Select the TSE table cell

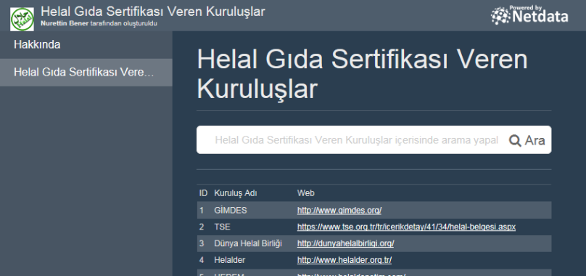(x=223, y=227)
